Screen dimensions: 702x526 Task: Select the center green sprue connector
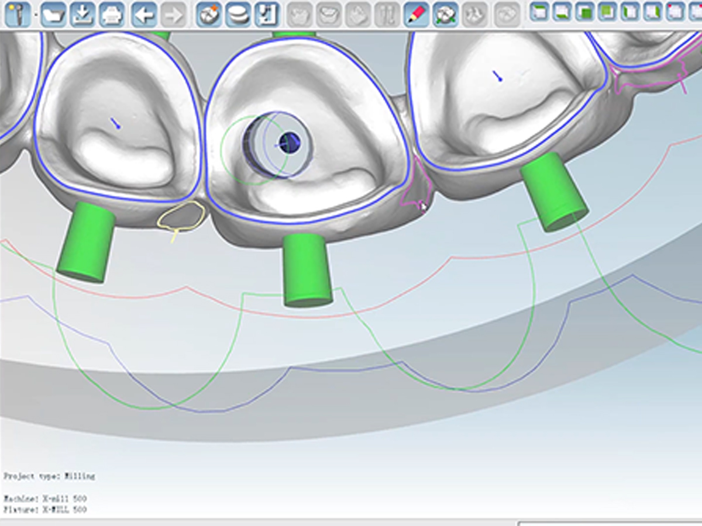coord(307,269)
